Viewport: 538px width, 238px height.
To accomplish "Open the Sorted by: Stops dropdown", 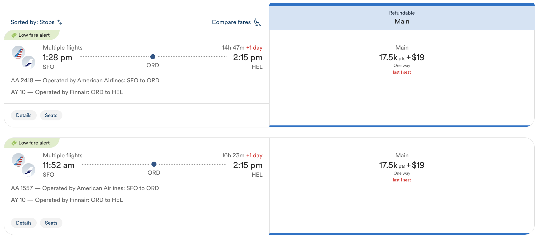I will pyautogui.click(x=32, y=22).
